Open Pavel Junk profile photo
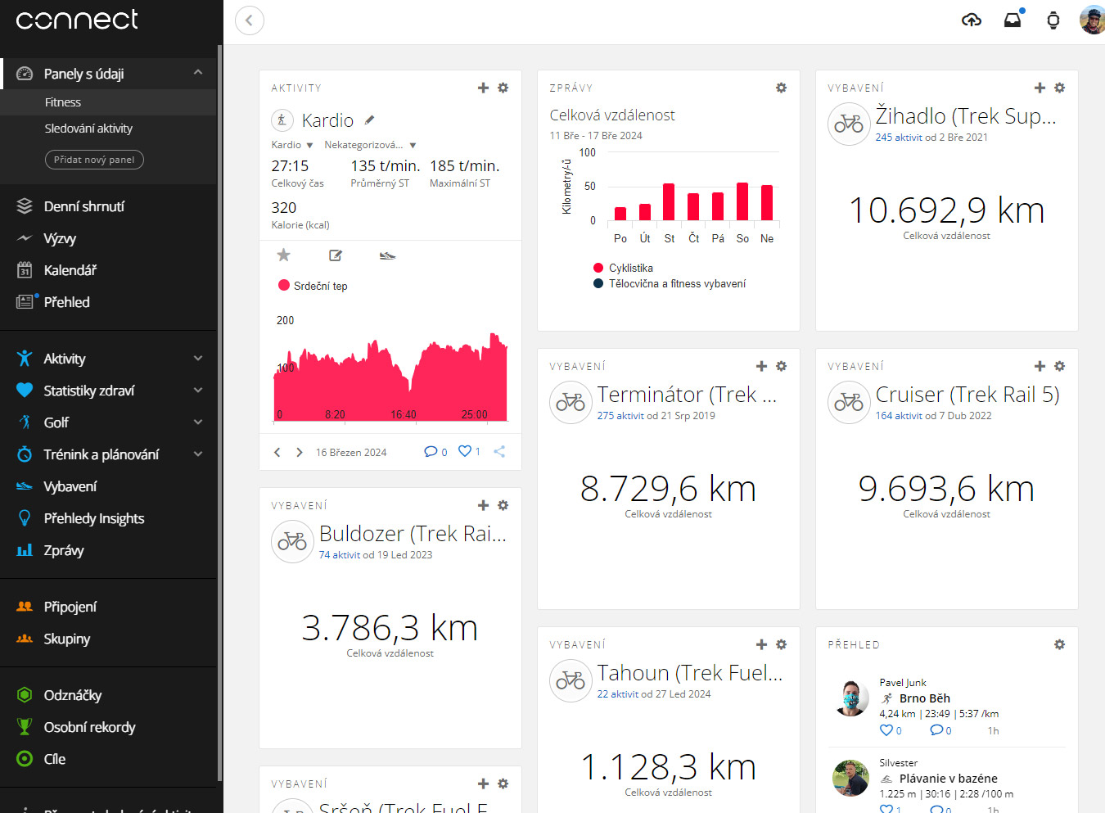This screenshot has width=1105, height=813. point(851,698)
